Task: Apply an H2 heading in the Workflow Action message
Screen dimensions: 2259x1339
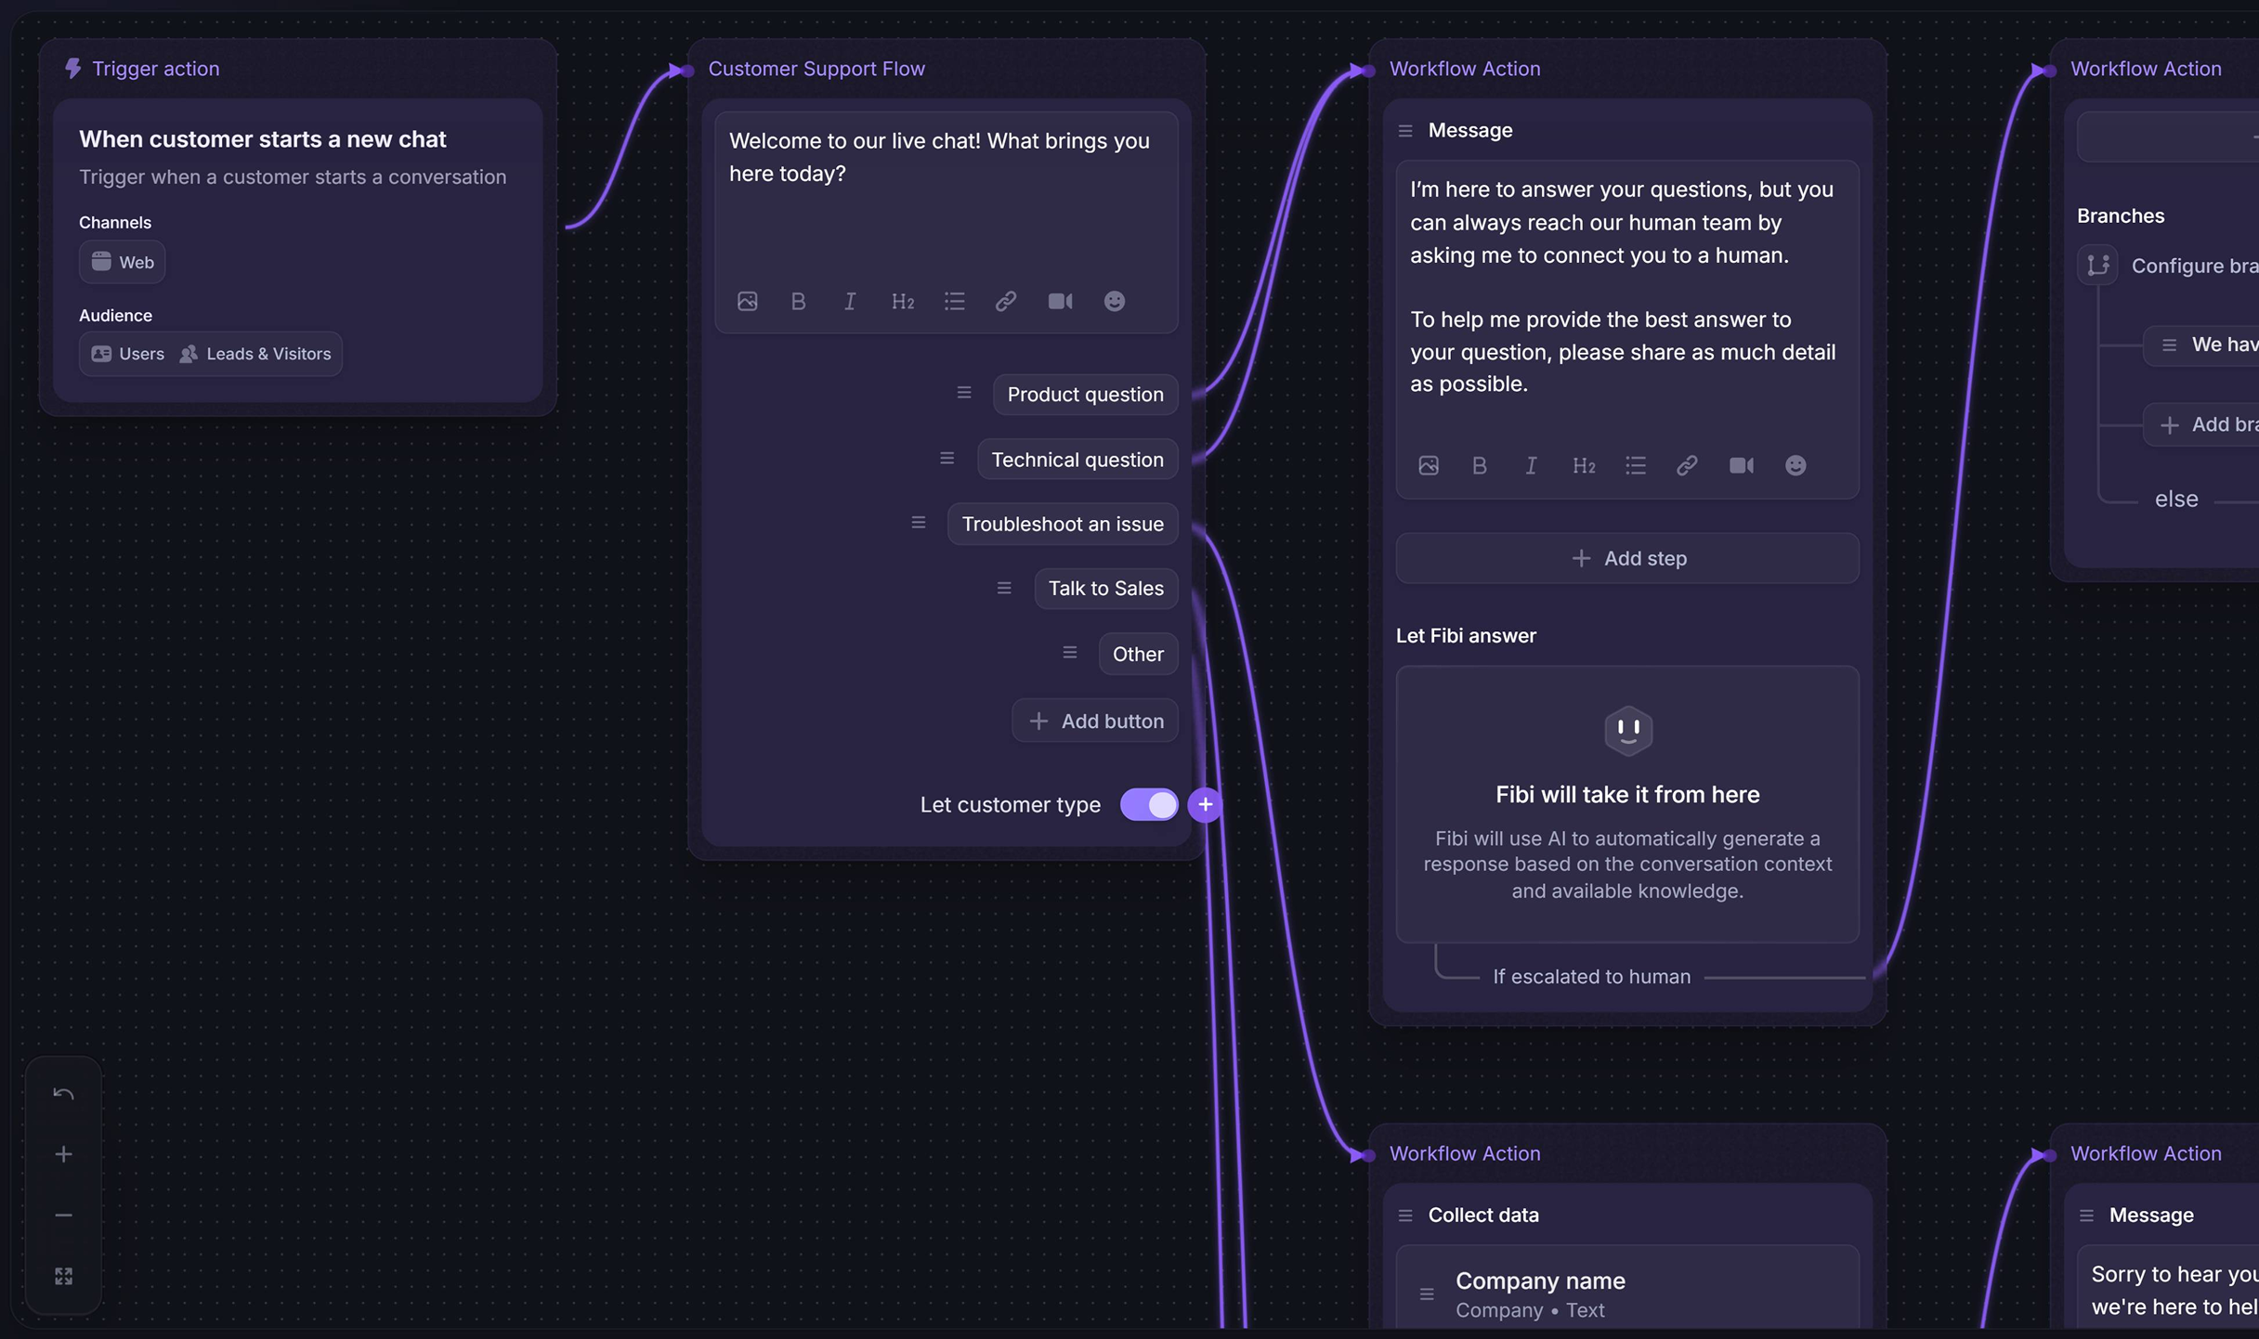Action: pos(1584,465)
